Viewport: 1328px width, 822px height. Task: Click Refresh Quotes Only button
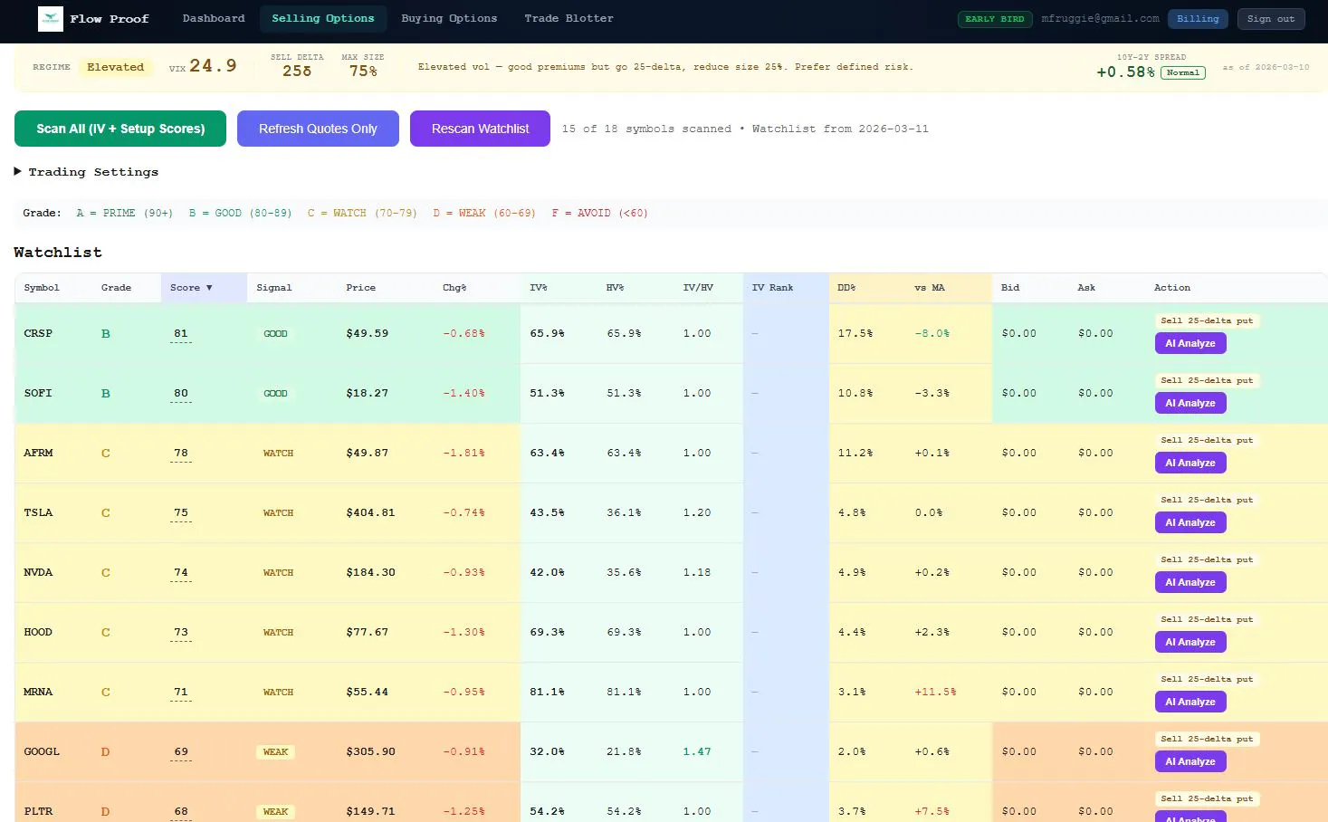pyautogui.click(x=318, y=129)
